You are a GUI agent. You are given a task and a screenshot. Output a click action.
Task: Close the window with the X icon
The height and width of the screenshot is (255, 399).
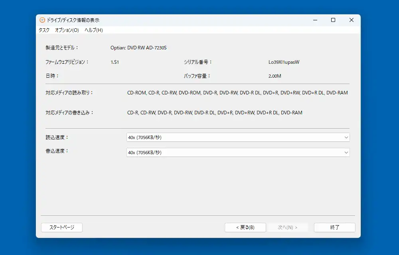[352, 20]
